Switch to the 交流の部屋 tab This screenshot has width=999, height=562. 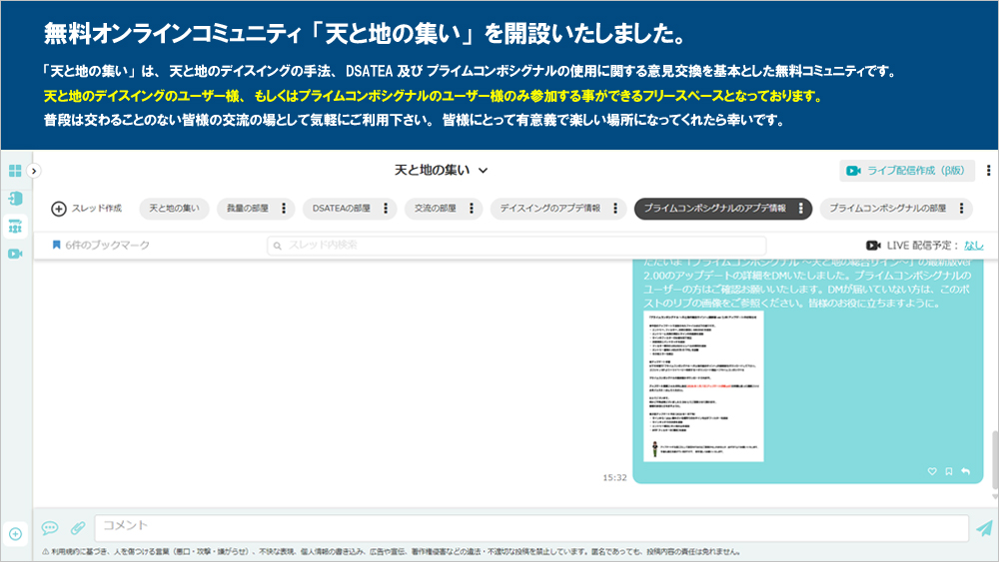(433, 209)
